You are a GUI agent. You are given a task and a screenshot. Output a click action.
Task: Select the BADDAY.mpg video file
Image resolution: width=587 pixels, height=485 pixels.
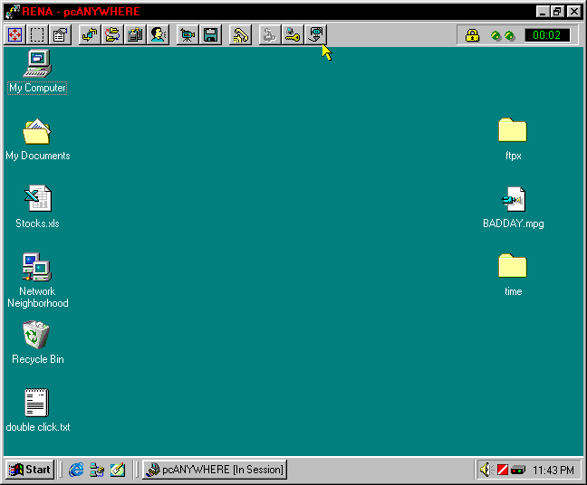(x=513, y=199)
